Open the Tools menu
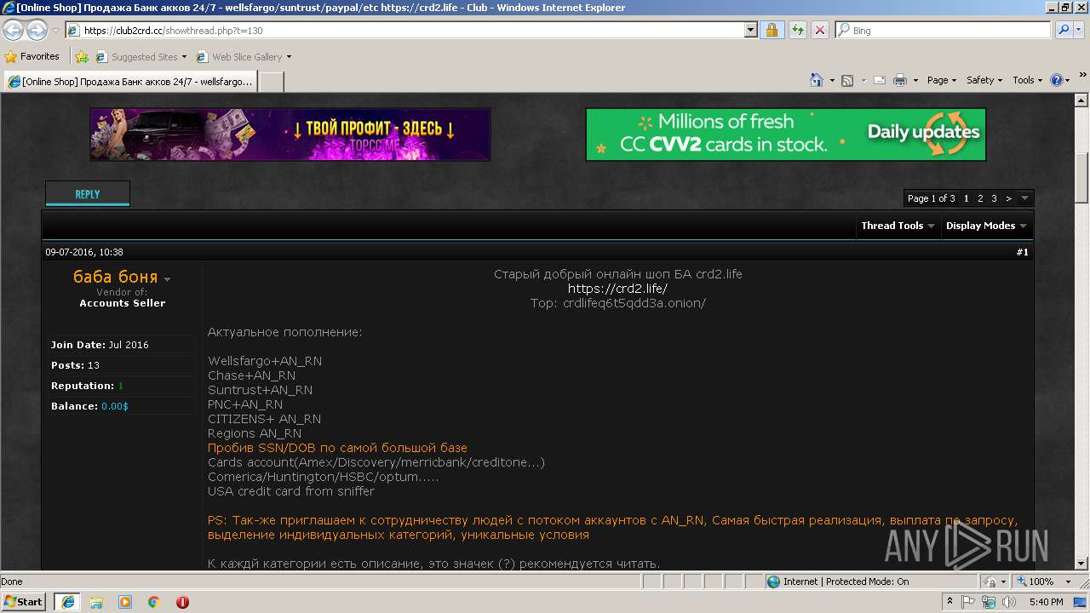1090x613 pixels. pyautogui.click(x=1028, y=80)
